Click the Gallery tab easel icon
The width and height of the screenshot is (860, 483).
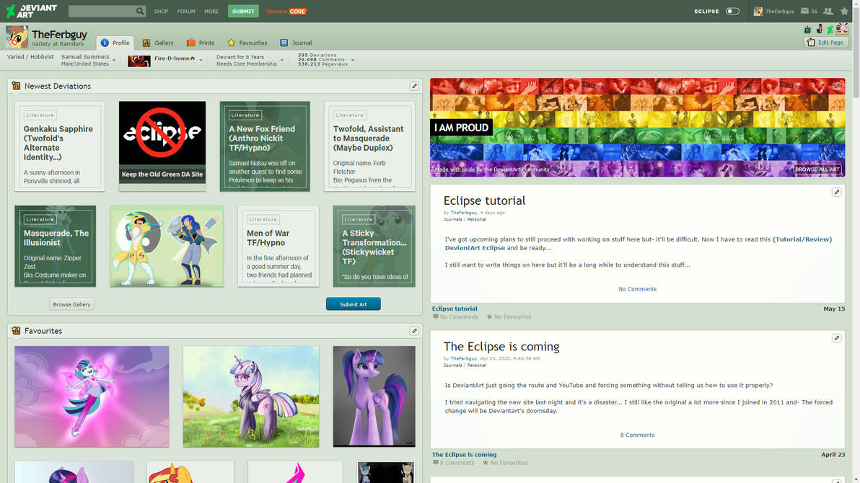point(146,43)
